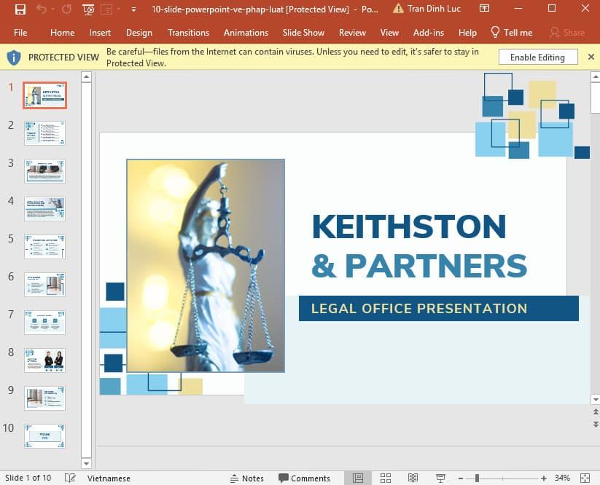Open the Undo dropdown arrow

pos(52,9)
